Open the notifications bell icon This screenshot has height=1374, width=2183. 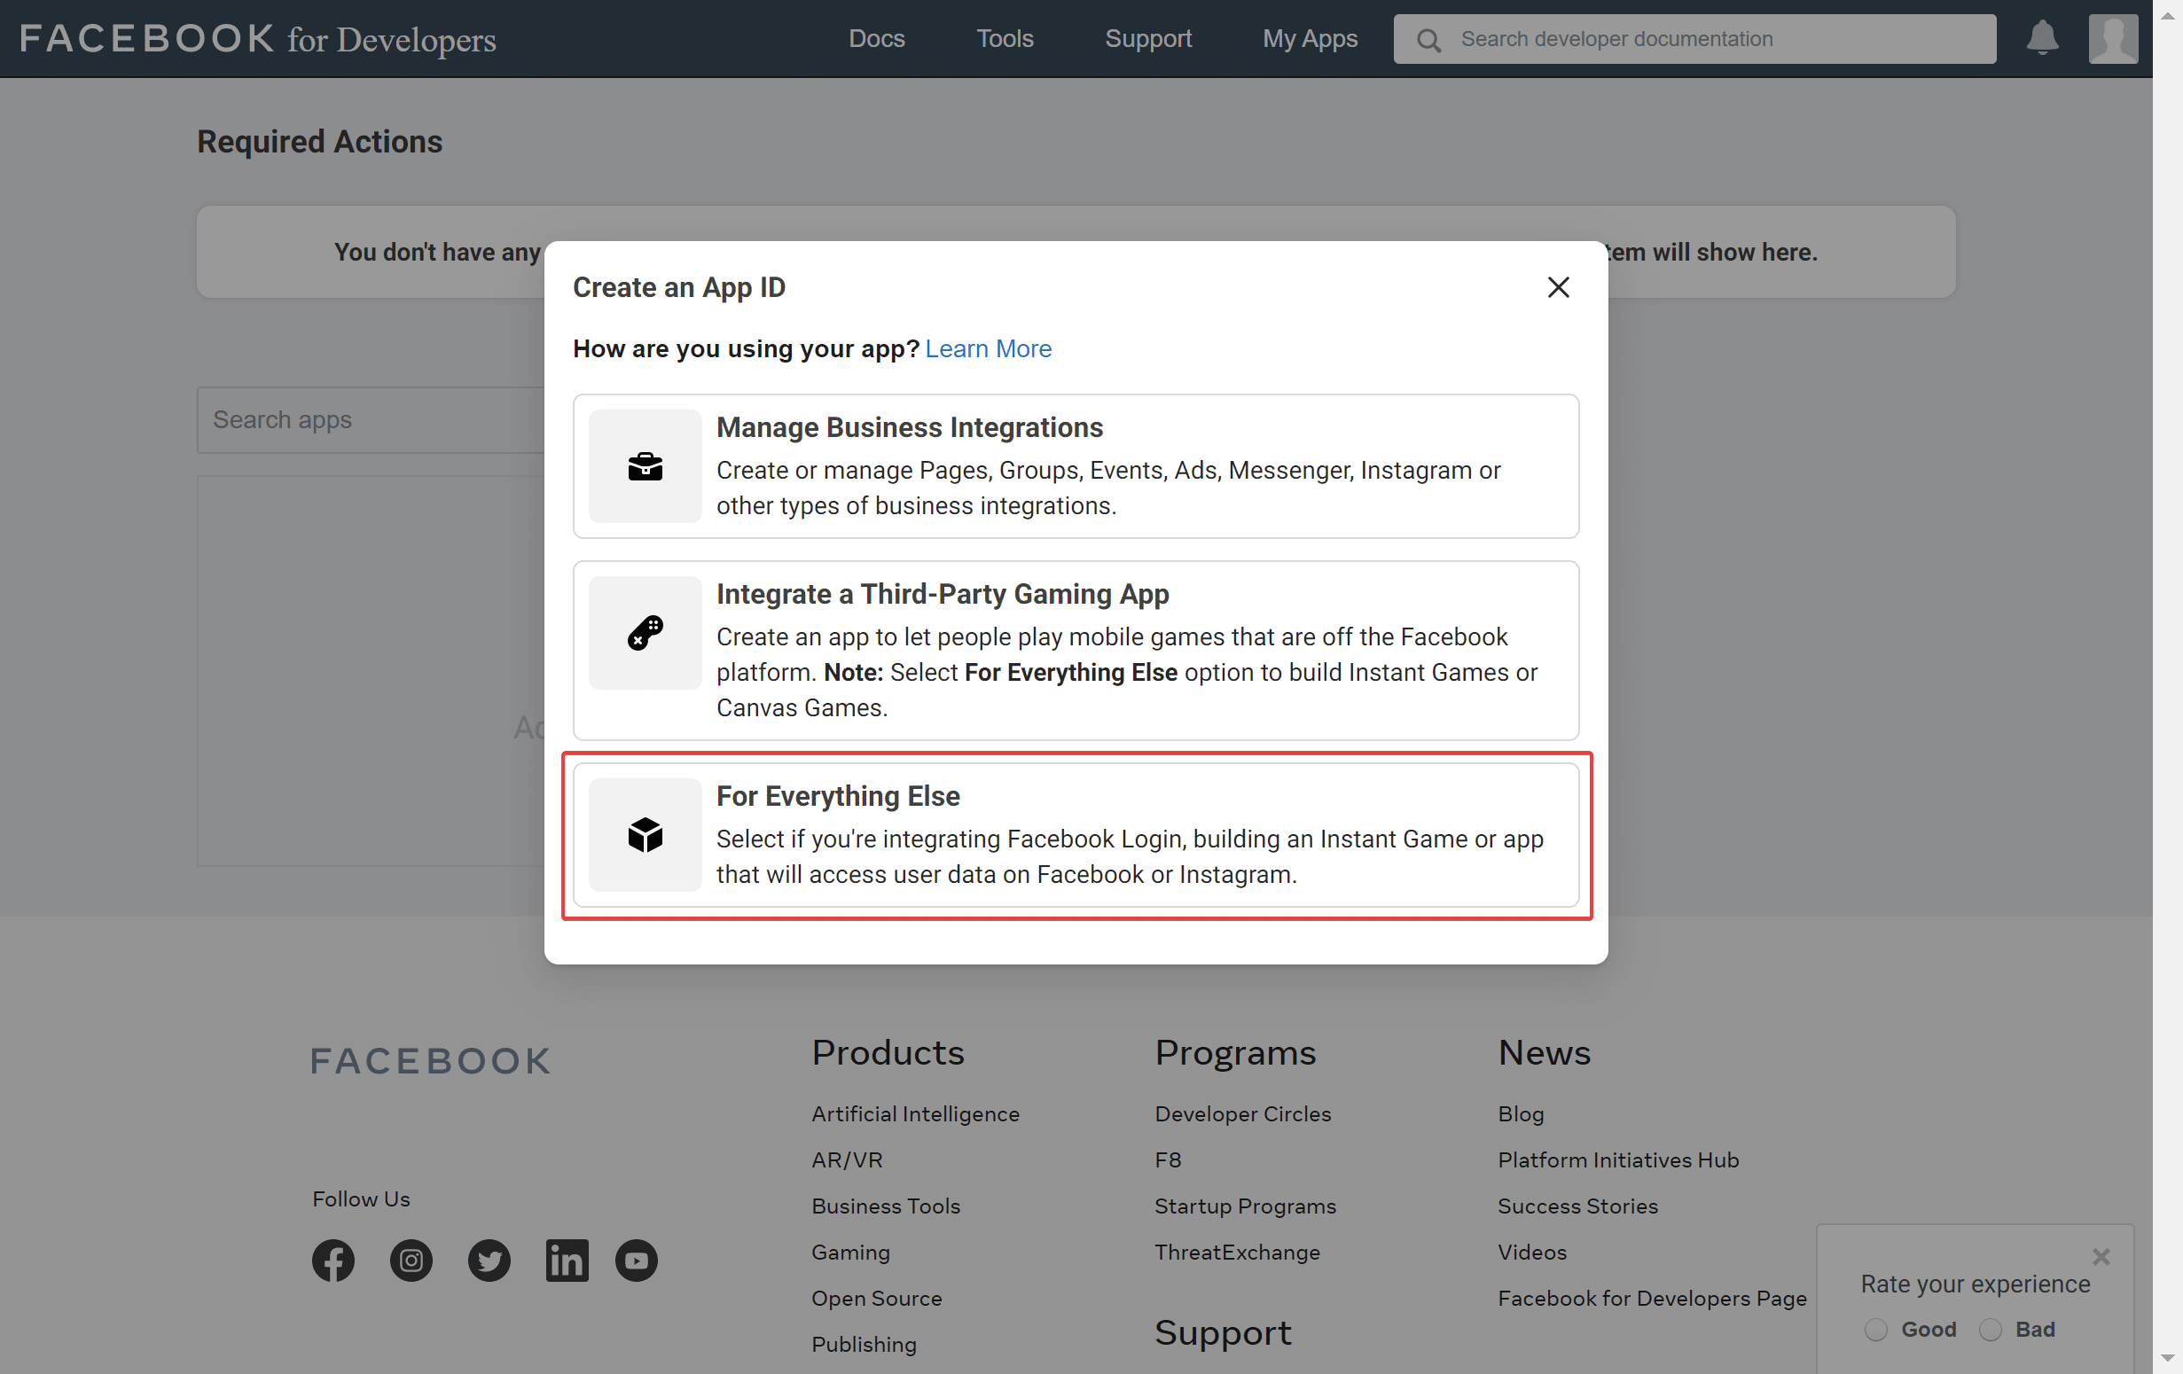[2042, 38]
